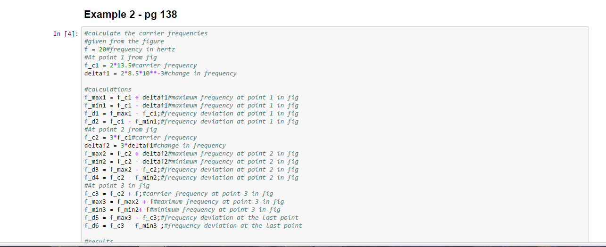
Task: Place cursor on "f_c2 = 3*f_c1" line
Action: 141,138
